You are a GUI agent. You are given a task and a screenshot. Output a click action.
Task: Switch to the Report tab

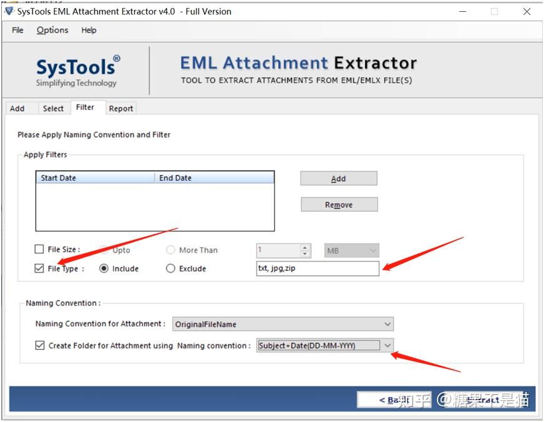coord(121,108)
